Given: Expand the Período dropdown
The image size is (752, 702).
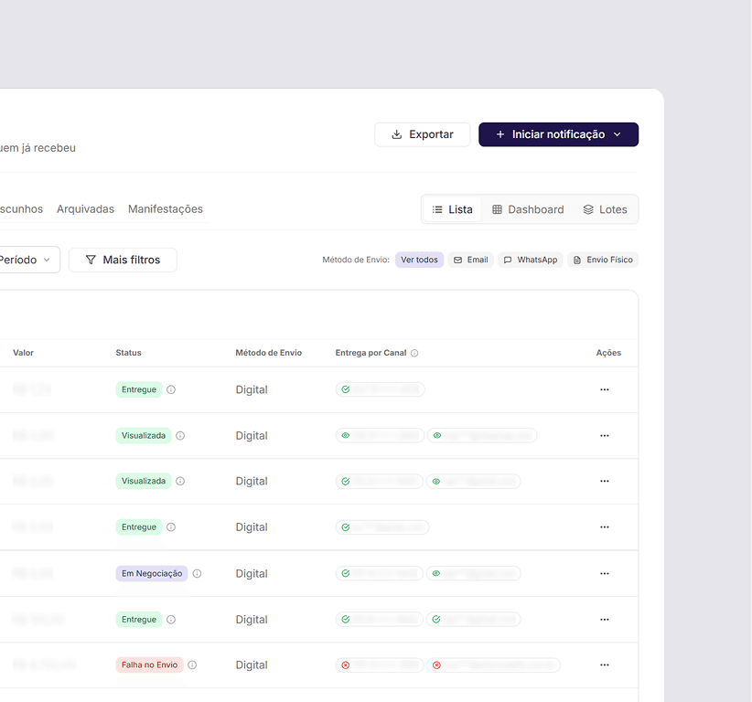Looking at the screenshot, I should pyautogui.click(x=27, y=260).
